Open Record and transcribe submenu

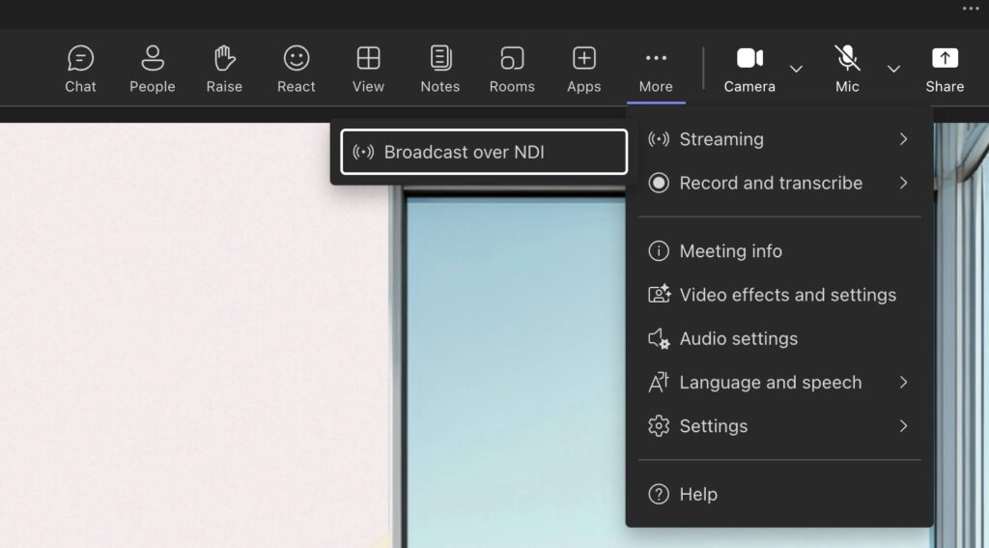(779, 183)
